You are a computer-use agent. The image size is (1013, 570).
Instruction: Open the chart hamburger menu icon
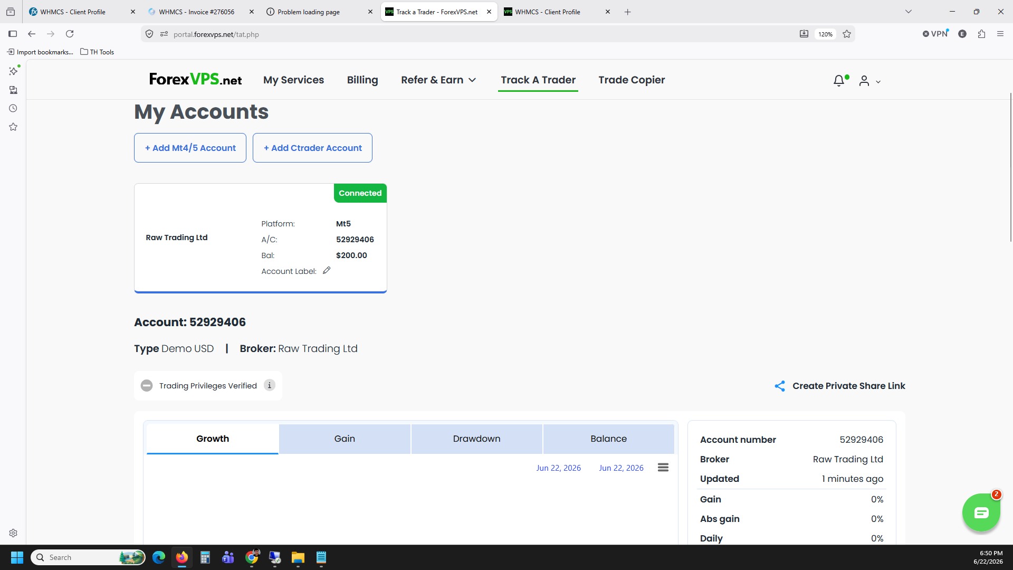point(663,468)
